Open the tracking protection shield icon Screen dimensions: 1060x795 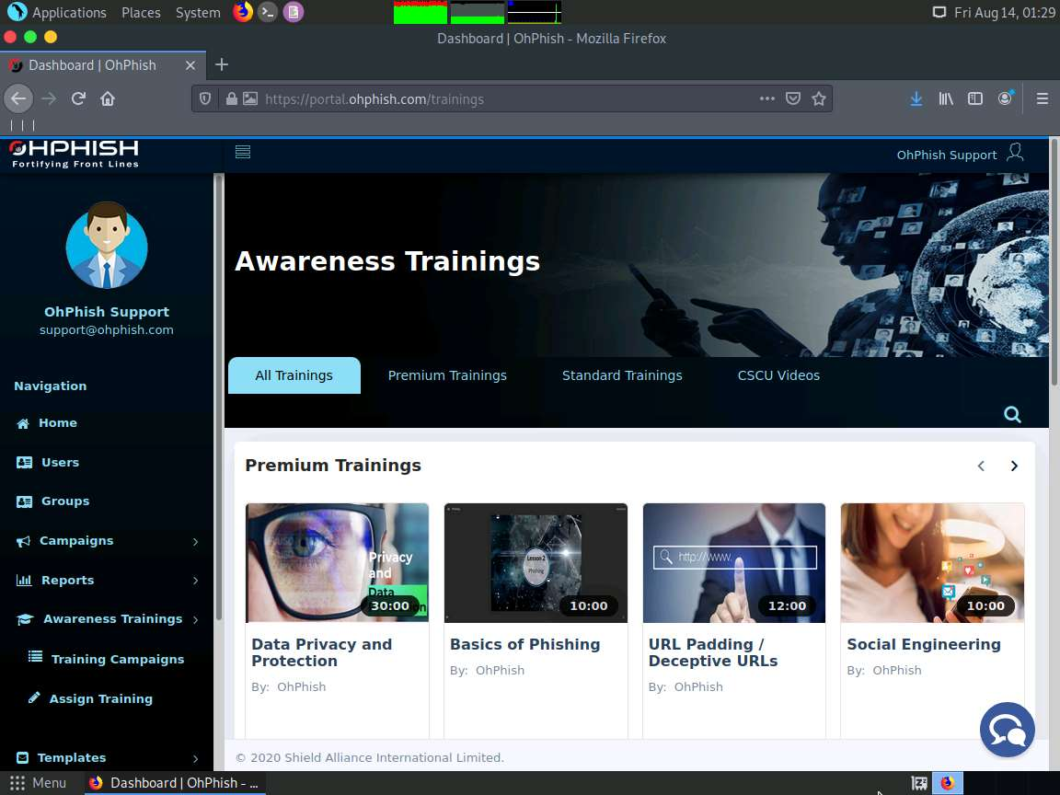click(x=205, y=98)
